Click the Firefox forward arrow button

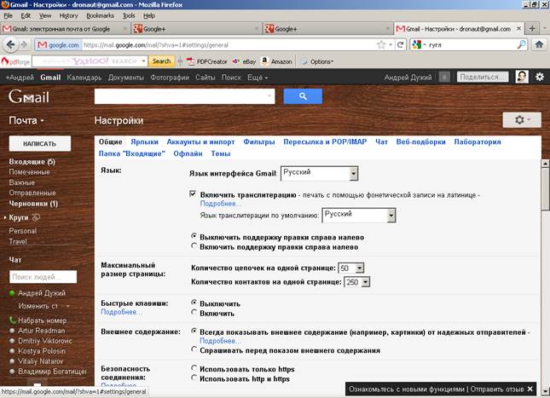tap(24, 45)
